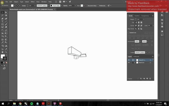169x106 pixels.
Task: Choose the Scale tool
Action: click(x=6, y=31)
